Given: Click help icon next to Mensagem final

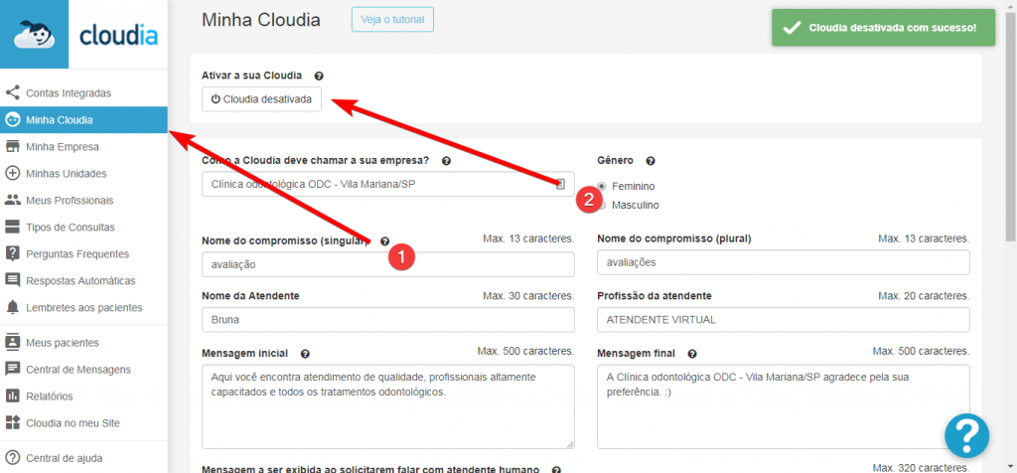Looking at the screenshot, I should (692, 355).
